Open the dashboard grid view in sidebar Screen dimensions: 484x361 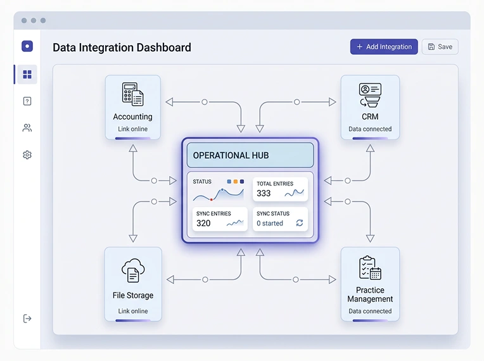coord(27,74)
